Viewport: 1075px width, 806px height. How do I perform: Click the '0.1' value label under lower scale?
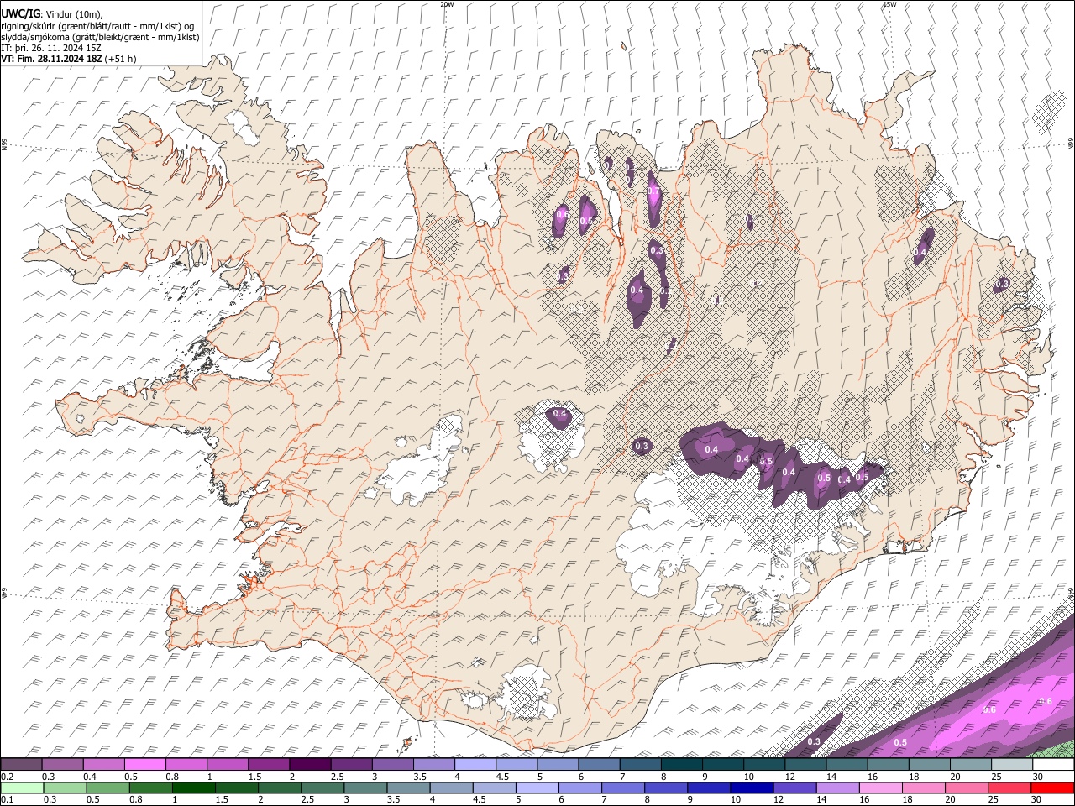(x=8, y=800)
